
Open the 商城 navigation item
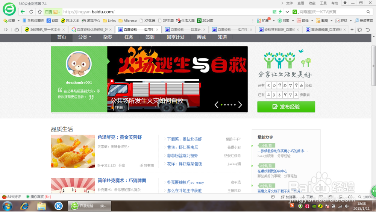(201, 37)
